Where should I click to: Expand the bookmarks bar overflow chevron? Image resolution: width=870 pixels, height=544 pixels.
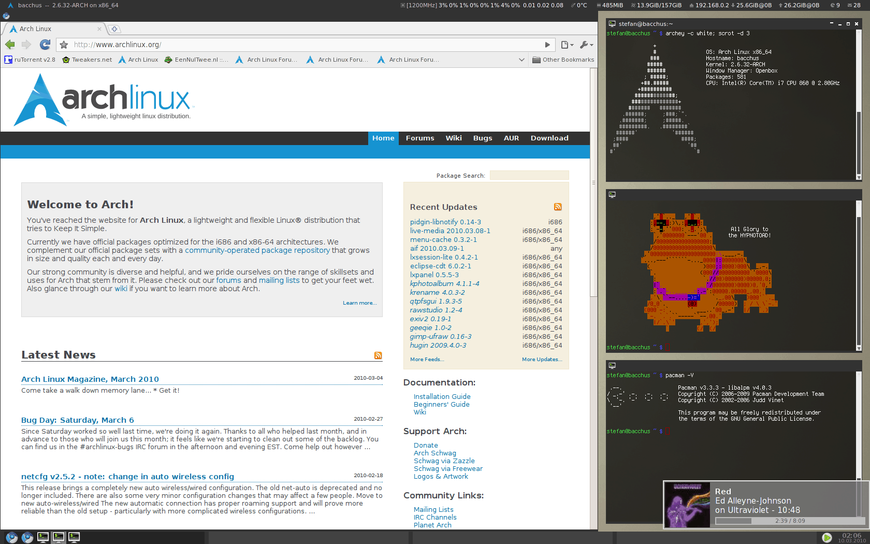coord(521,60)
